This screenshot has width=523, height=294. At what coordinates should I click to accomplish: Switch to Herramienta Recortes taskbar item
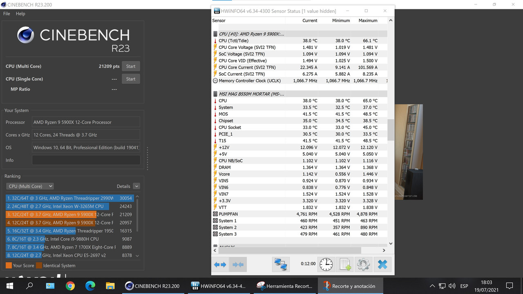(285, 286)
